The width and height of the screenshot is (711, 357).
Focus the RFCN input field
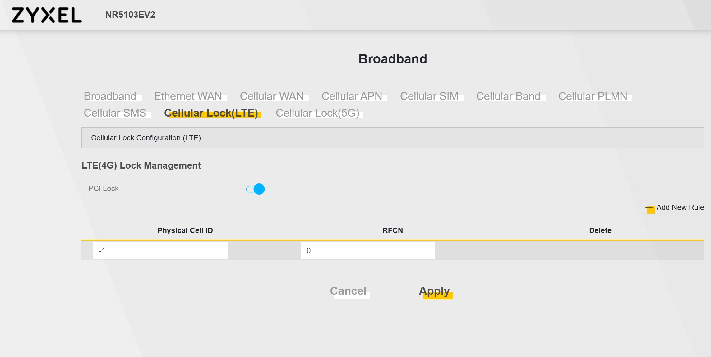pos(368,251)
